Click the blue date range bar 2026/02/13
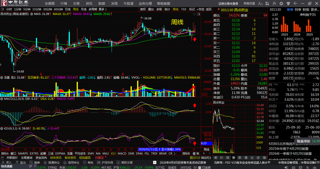This screenshot has width=320, height=169. pyautogui.click(x=159, y=149)
